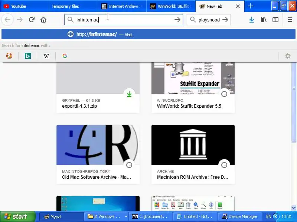The width and height of the screenshot is (297, 222).
Task: Open the WinWorld: Stuffit Expander 5.5 link
Action: (189, 106)
